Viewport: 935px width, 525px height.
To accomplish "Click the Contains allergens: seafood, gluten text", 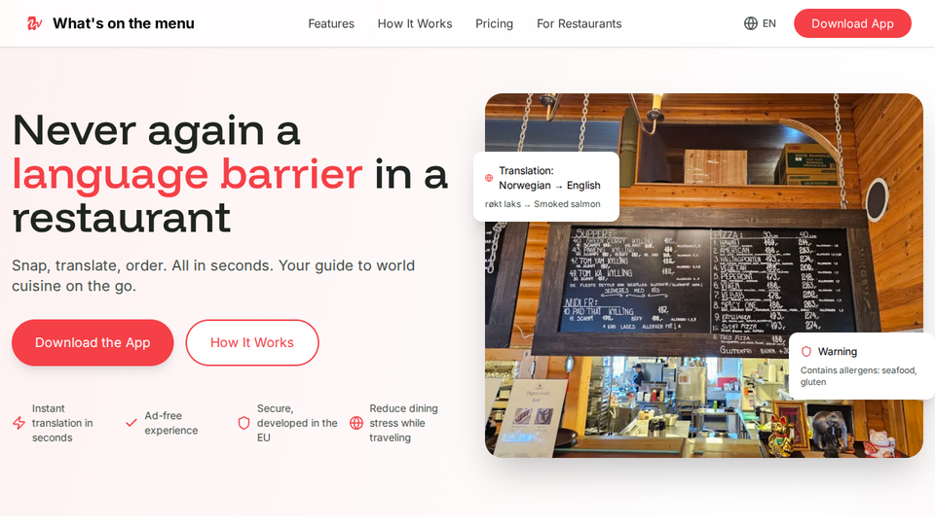I will 858,376.
